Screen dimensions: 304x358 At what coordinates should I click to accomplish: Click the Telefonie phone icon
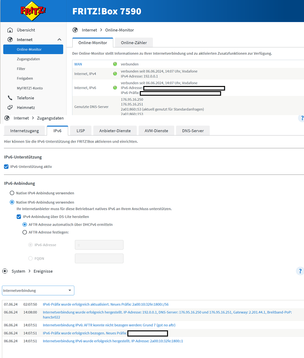click(x=10, y=98)
